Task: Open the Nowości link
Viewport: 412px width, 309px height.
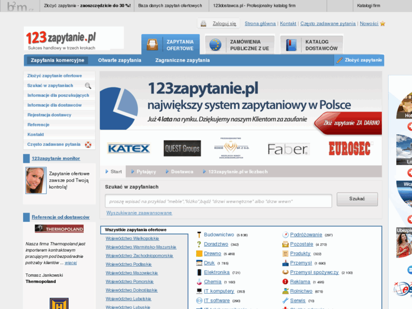Action: (x=369, y=24)
